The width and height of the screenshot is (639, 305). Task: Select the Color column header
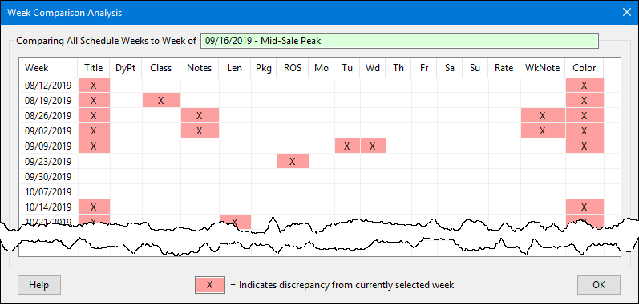pyautogui.click(x=584, y=68)
